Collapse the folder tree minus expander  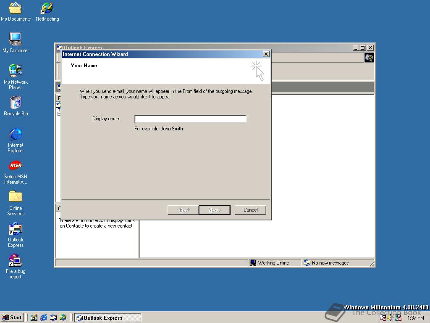(x=59, y=114)
